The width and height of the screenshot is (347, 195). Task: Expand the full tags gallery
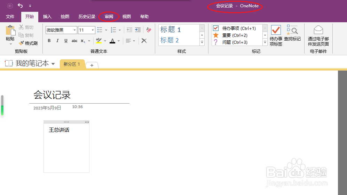pyautogui.click(x=265, y=42)
